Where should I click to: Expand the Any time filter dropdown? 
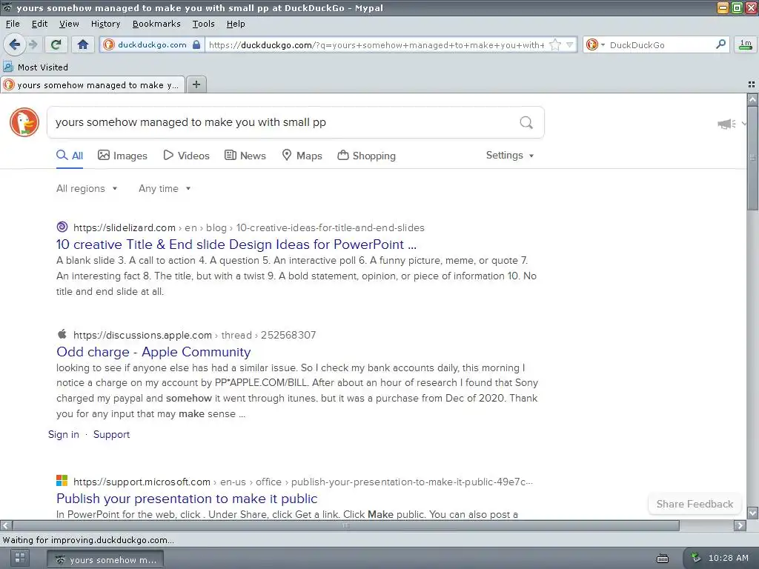coord(165,189)
